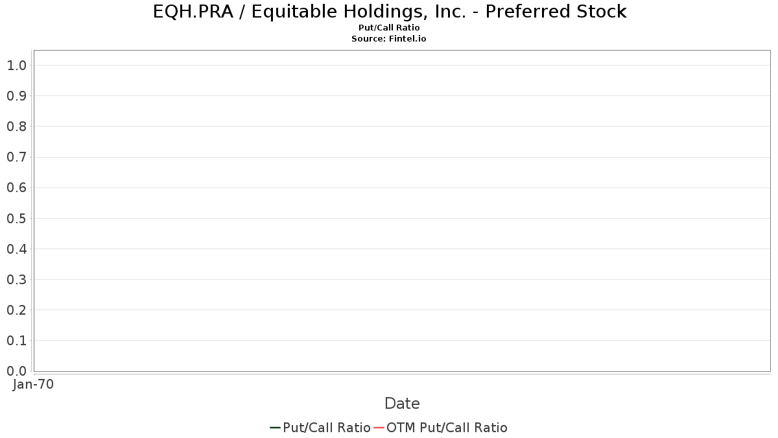Click the 0.6 y-axis tick label
Viewport: 778px width, 438px height.
(16, 188)
